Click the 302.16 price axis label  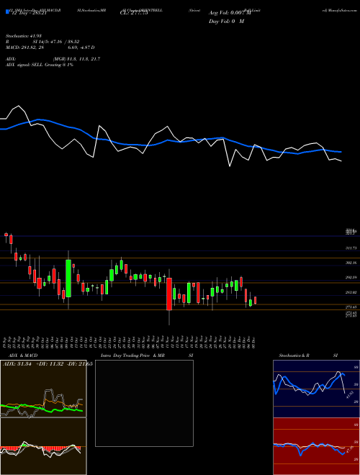click(351, 263)
